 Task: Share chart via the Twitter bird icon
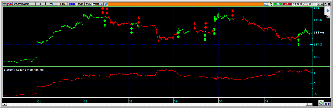click(106, 4)
